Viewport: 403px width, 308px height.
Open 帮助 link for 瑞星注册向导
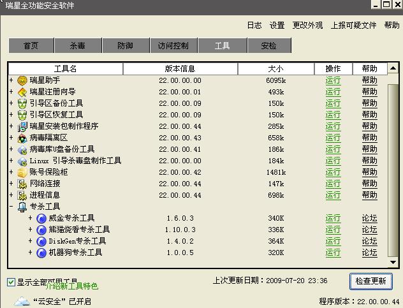370,92
